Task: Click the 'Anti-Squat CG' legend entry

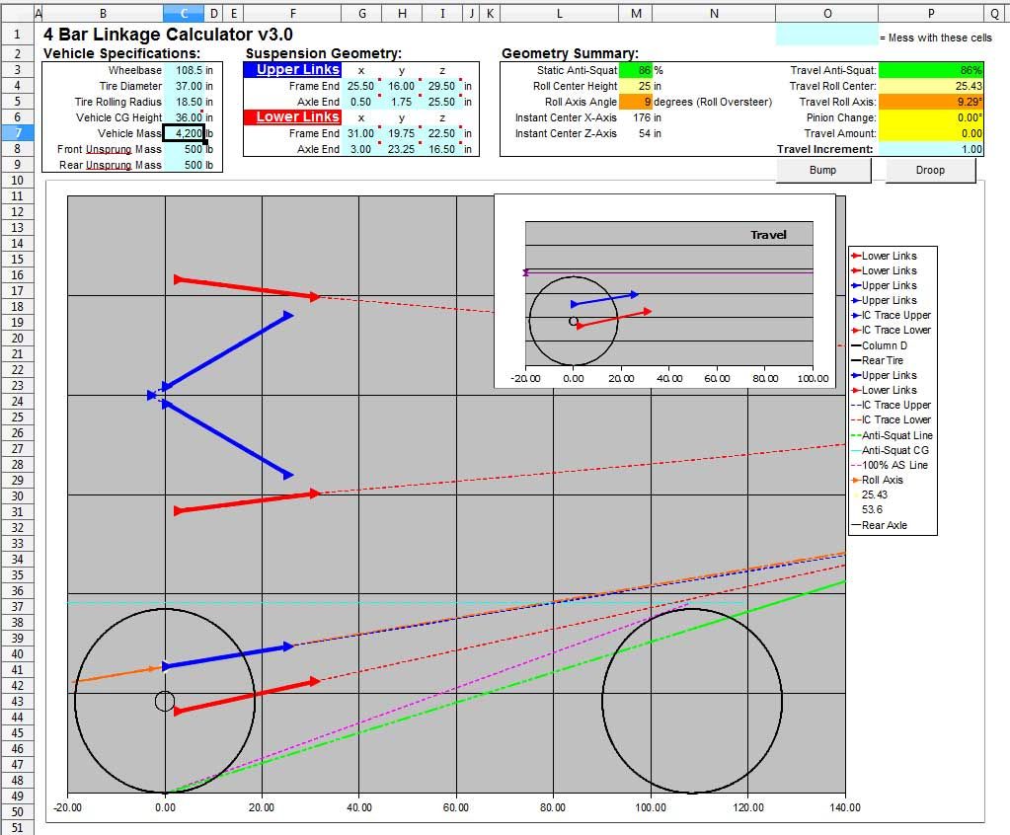Action: click(891, 450)
